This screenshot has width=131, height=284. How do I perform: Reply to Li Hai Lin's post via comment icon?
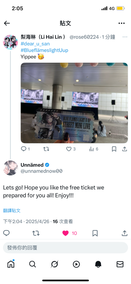click(24, 149)
